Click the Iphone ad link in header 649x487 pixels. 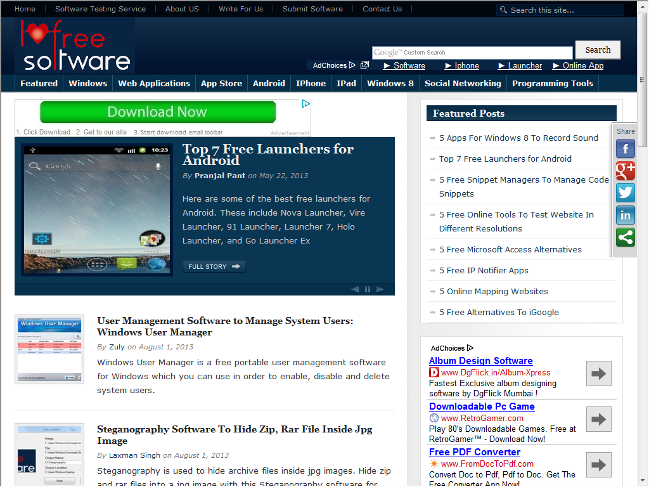tap(462, 65)
